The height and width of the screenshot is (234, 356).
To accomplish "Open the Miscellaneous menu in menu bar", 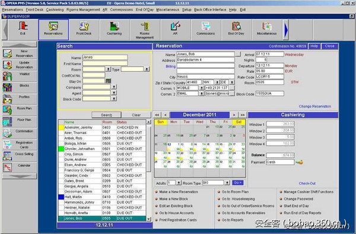I will pyautogui.click(x=167, y=10).
